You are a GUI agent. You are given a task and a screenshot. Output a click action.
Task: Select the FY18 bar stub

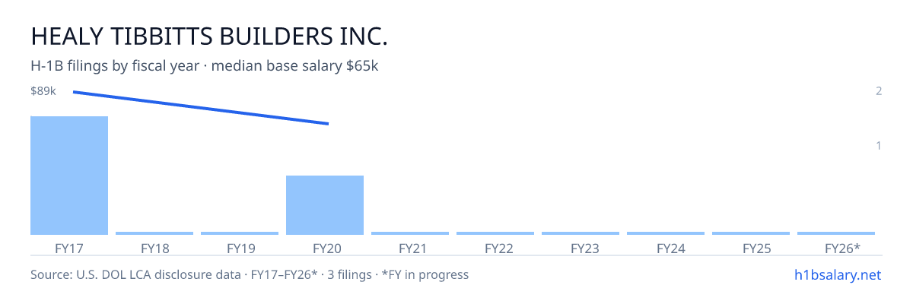(x=154, y=233)
